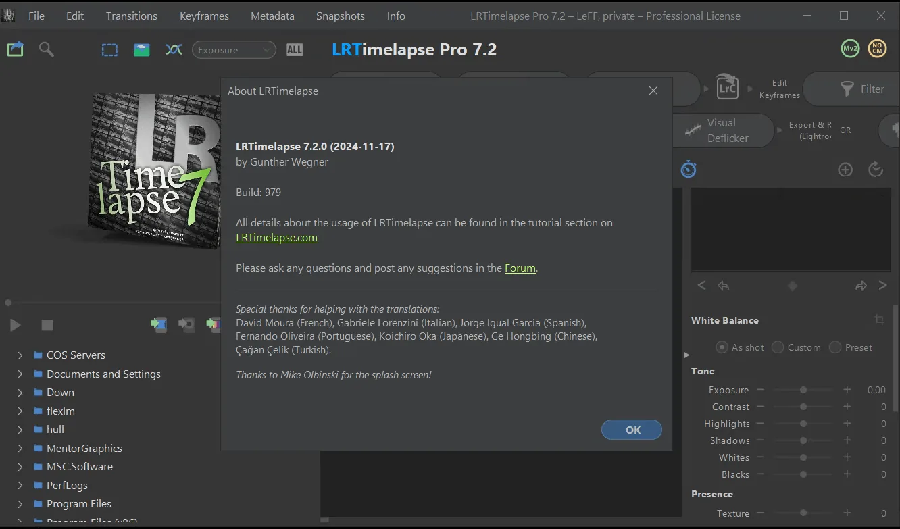Click the magnifying glass search icon

coord(47,49)
